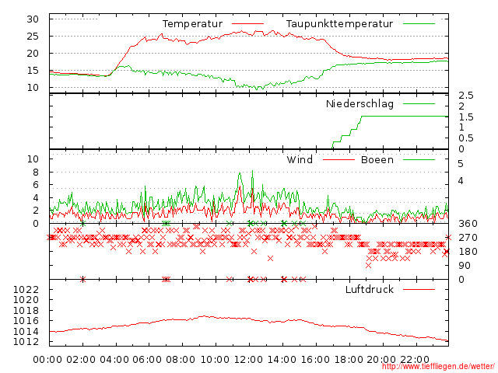Click the 02:00 time axis label
Image resolution: width=498 pixels, height=373 pixels.
click(81, 359)
